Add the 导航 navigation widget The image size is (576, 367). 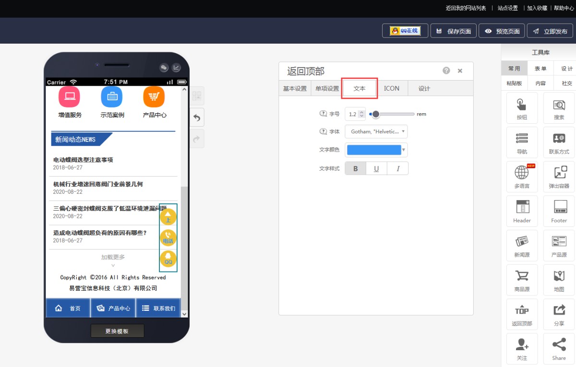click(522, 142)
